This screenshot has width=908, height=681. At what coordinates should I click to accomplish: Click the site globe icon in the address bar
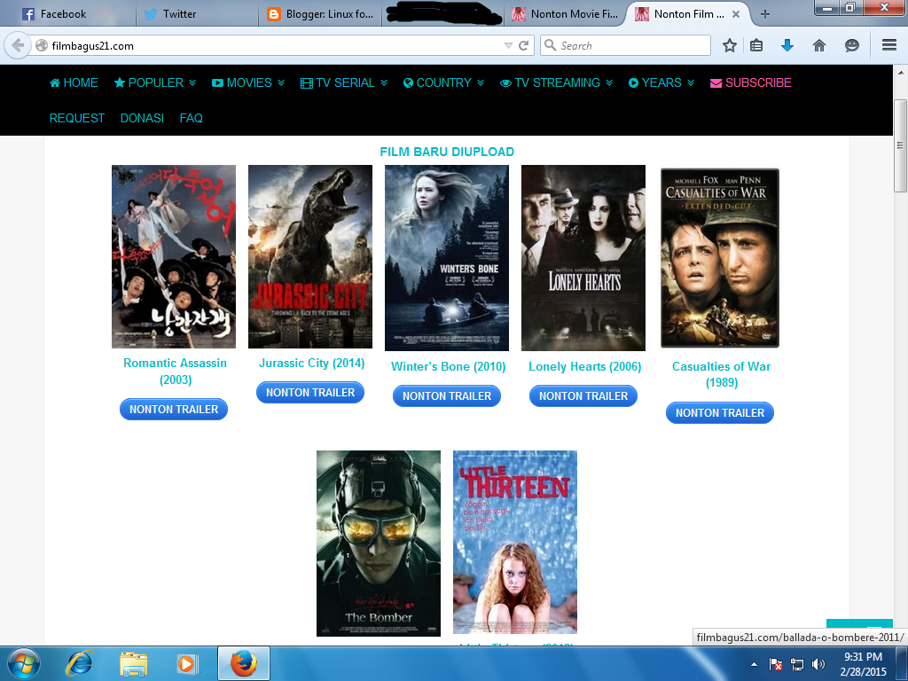tap(42, 45)
